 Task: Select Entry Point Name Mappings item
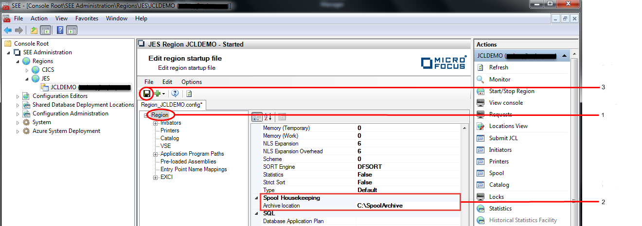click(x=194, y=169)
